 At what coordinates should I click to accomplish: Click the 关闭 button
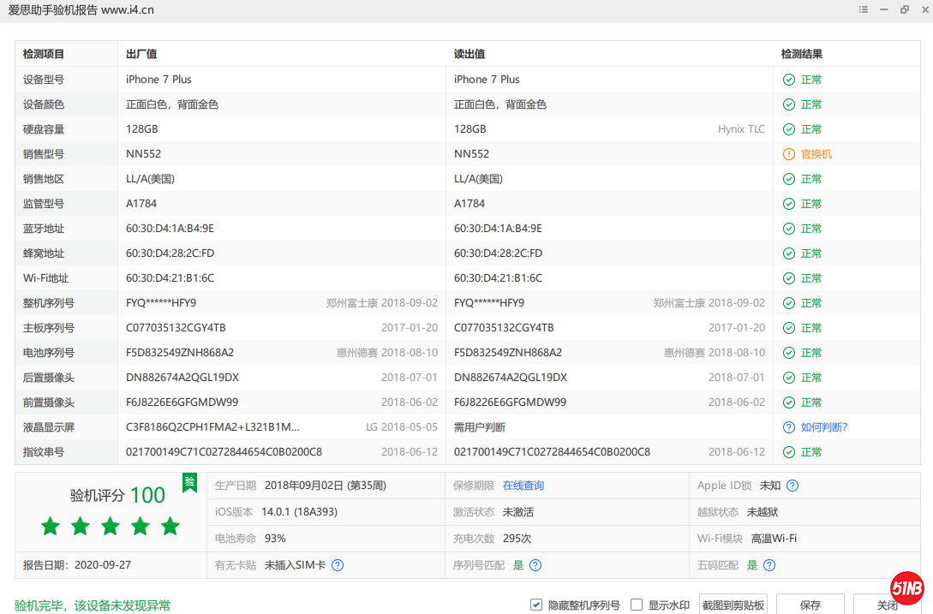887,605
